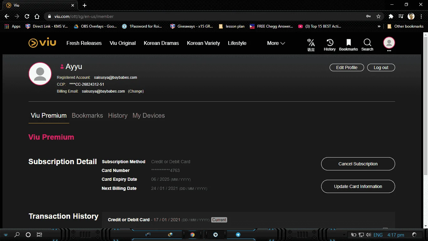The image size is (428, 241).
Task: Click the profile avatar in the top navigation
Action: pyautogui.click(x=389, y=43)
